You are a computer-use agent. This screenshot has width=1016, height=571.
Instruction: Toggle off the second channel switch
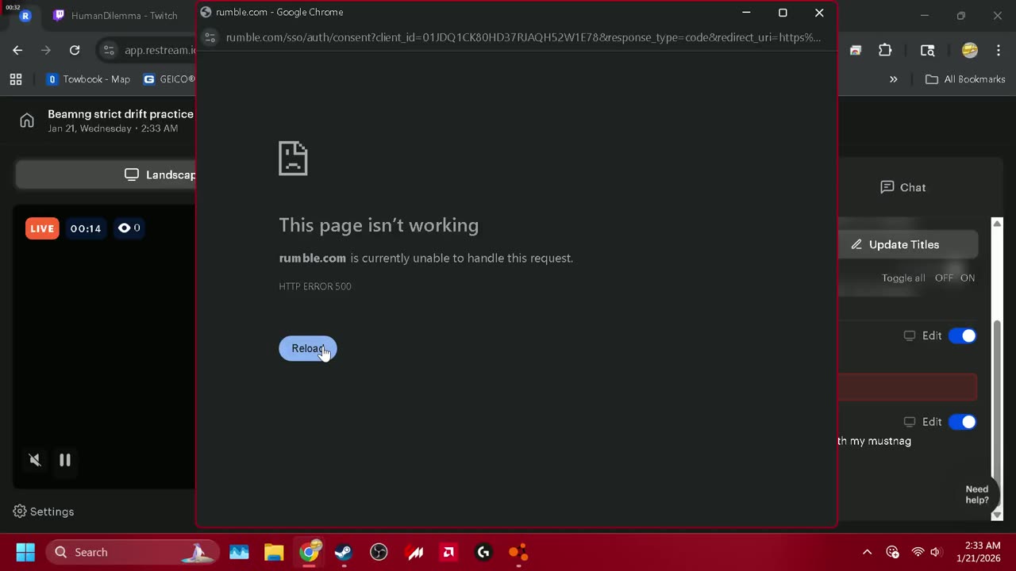[963, 422]
